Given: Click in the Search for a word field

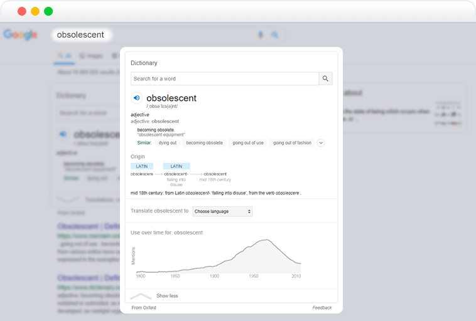Looking at the screenshot, I should [x=225, y=78].
